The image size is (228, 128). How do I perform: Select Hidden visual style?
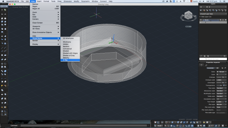70,44
